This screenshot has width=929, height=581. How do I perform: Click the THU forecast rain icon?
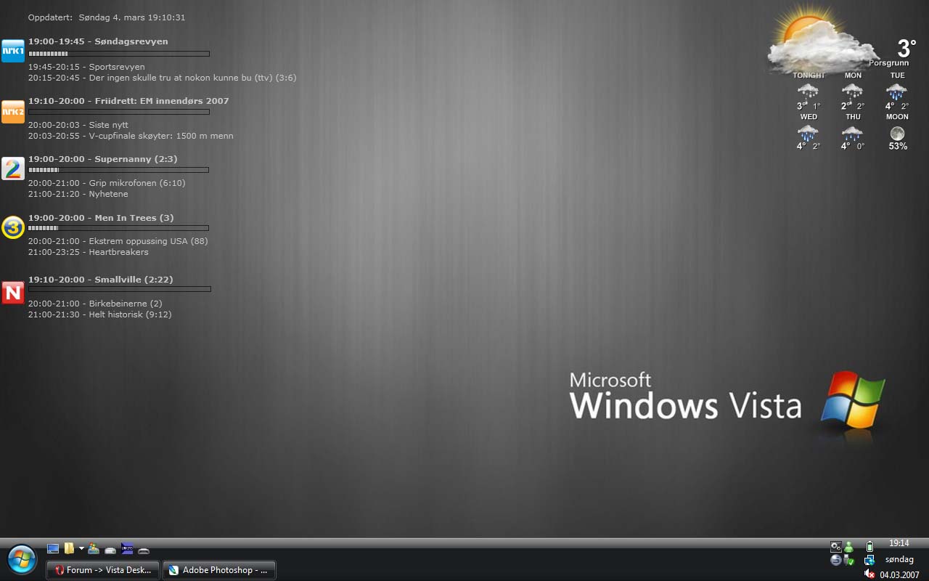(x=852, y=133)
